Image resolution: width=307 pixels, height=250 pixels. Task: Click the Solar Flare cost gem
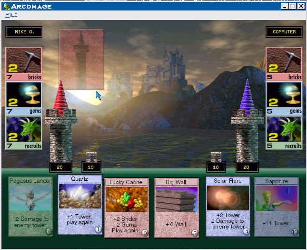[x=246, y=231]
